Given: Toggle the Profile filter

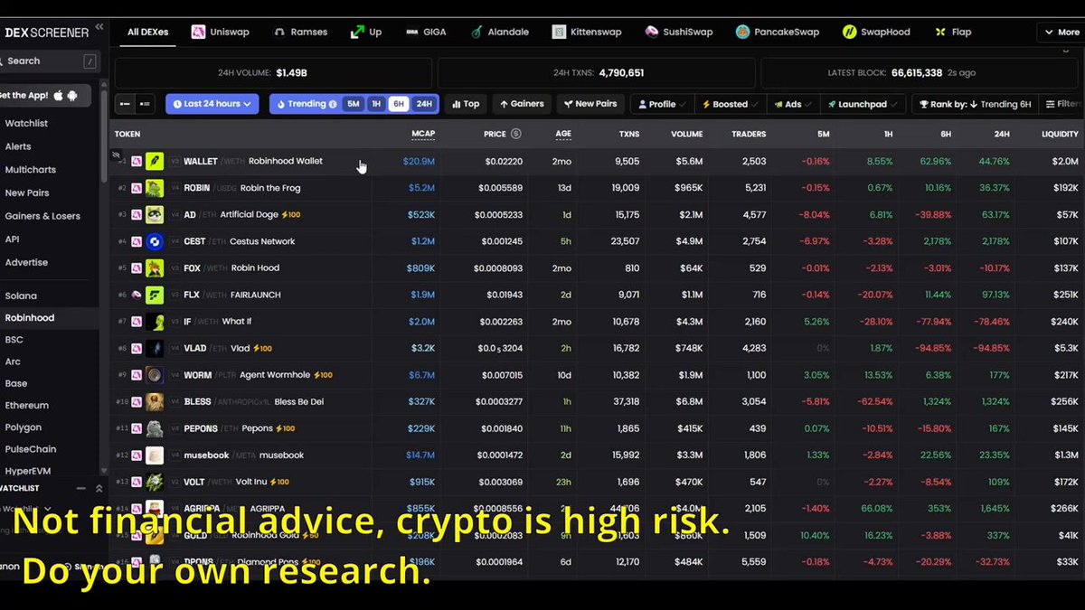Looking at the screenshot, I should tap(663, 104).
